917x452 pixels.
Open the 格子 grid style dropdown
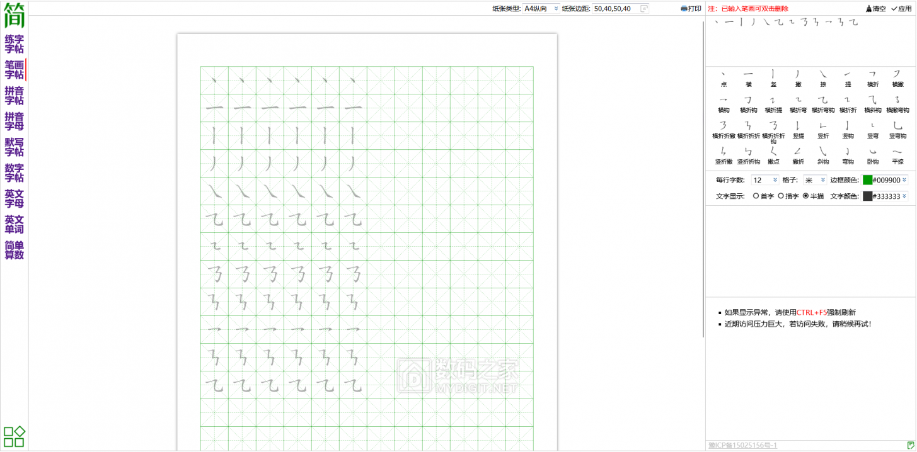point(814,180)
